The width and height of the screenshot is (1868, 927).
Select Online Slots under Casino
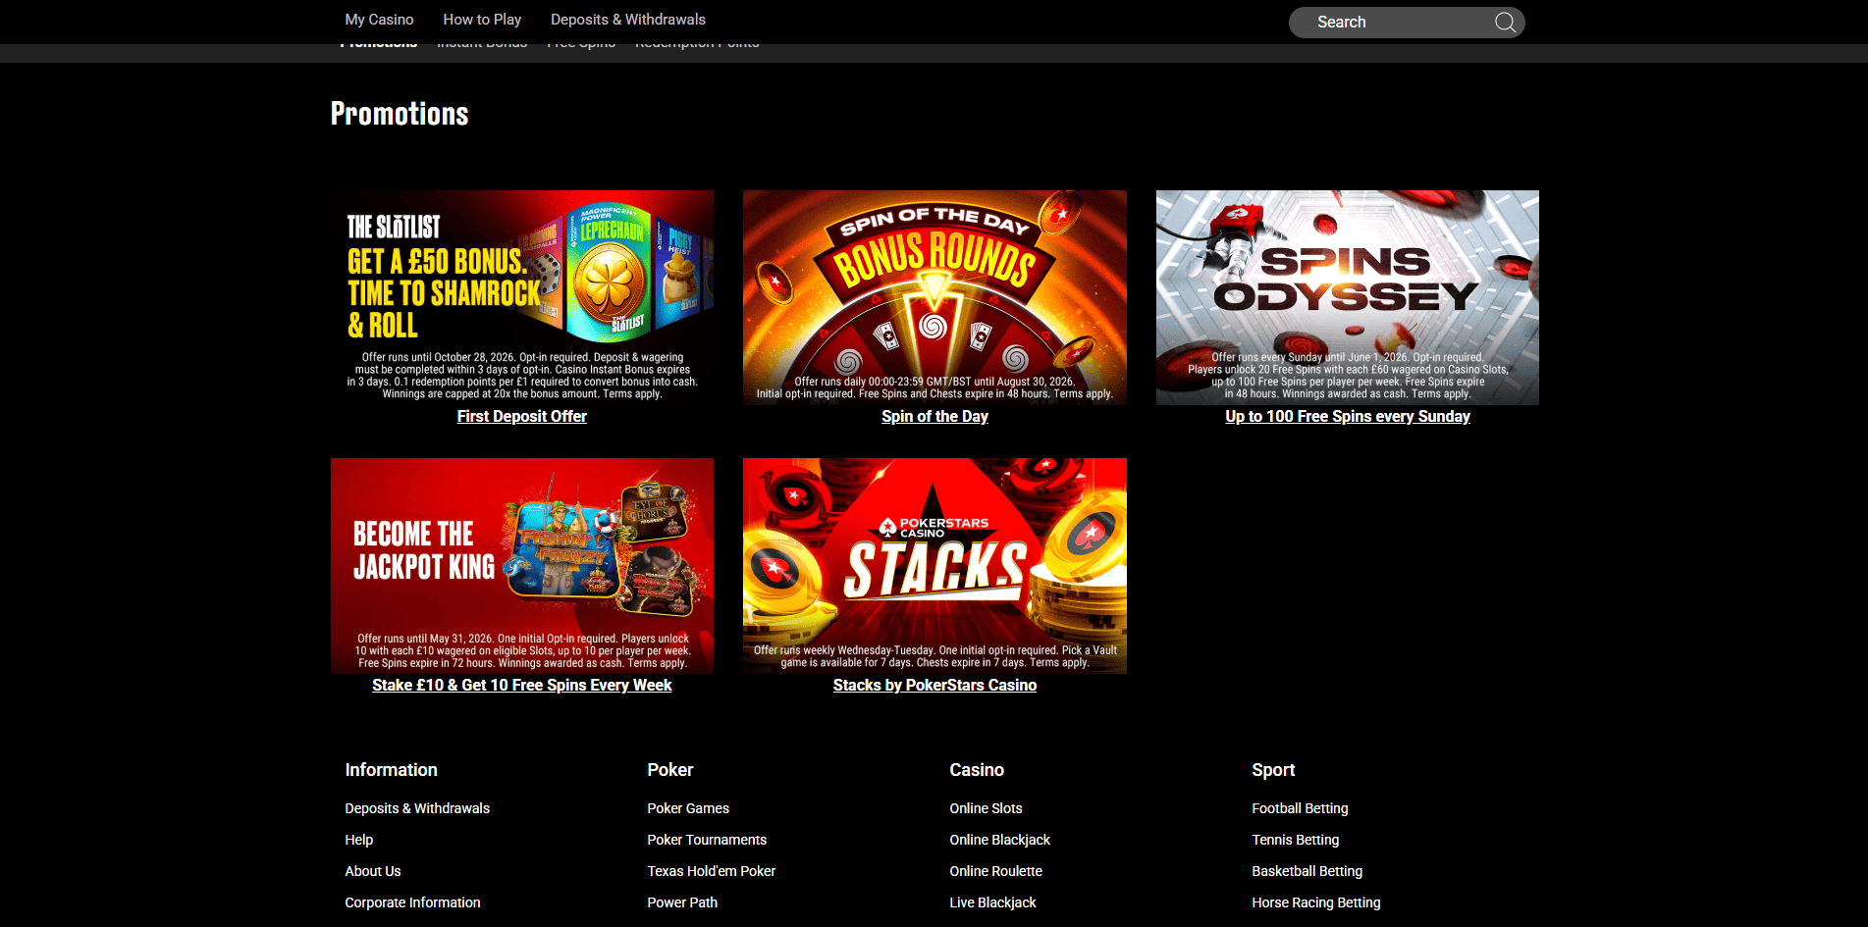coord(986,808)
